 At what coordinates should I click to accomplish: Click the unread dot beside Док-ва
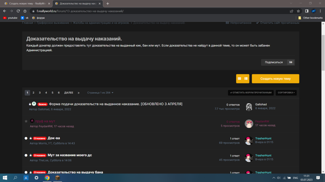(x=26, y=138)
